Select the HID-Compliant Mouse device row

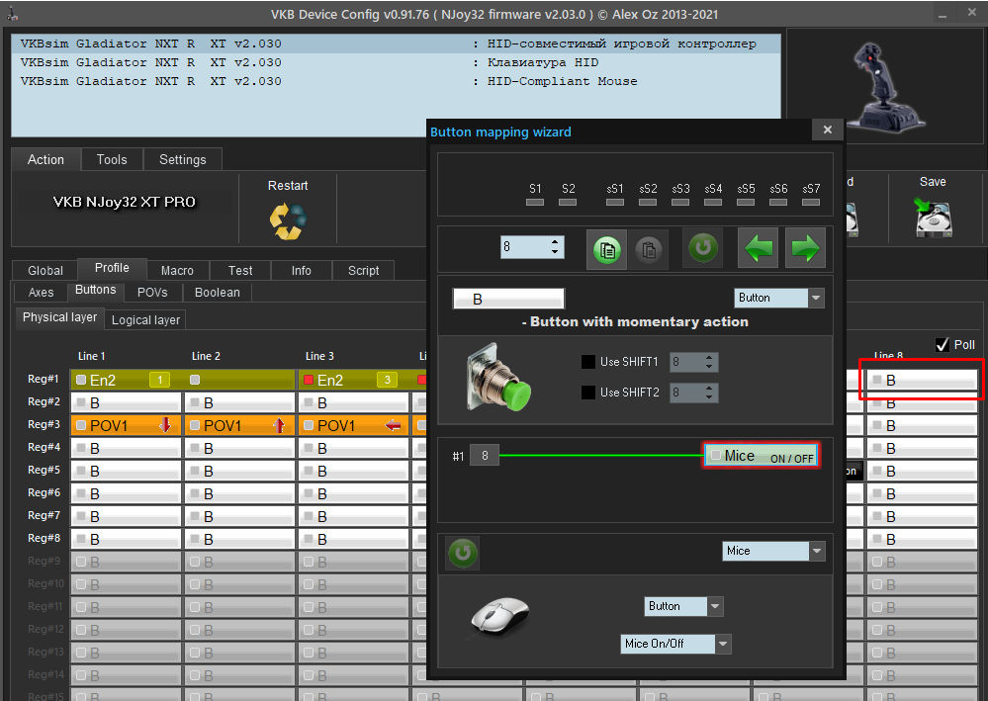click(x=396, y=81)
